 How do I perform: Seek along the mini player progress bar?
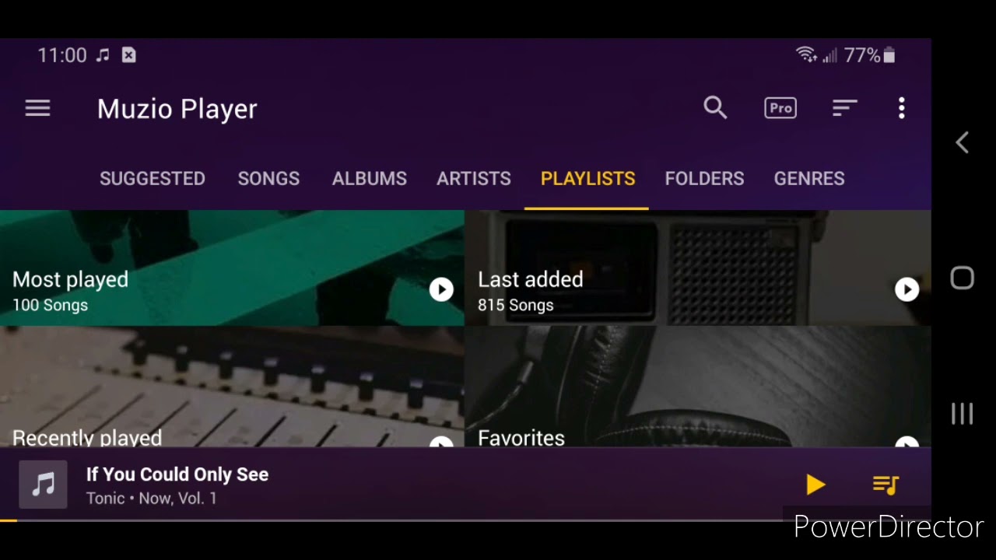click(x=465, y=520)
